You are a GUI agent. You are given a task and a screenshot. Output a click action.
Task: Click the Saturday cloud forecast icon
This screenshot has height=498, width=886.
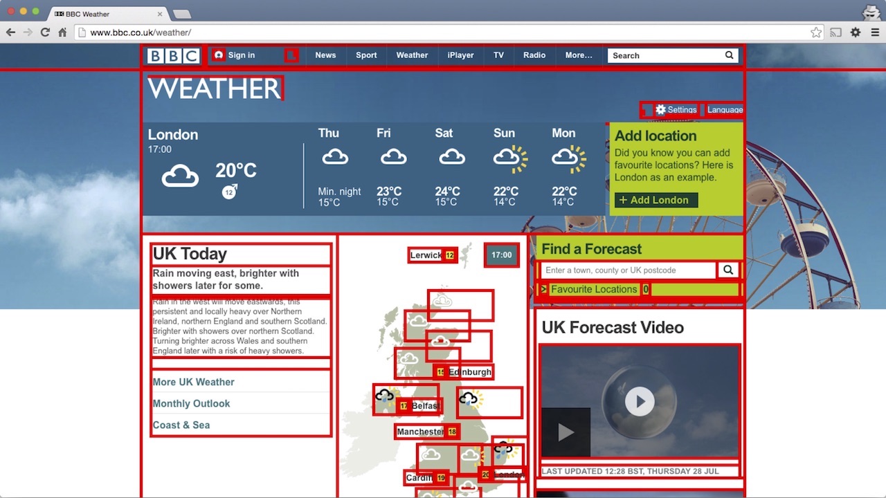tap(452, 158)
